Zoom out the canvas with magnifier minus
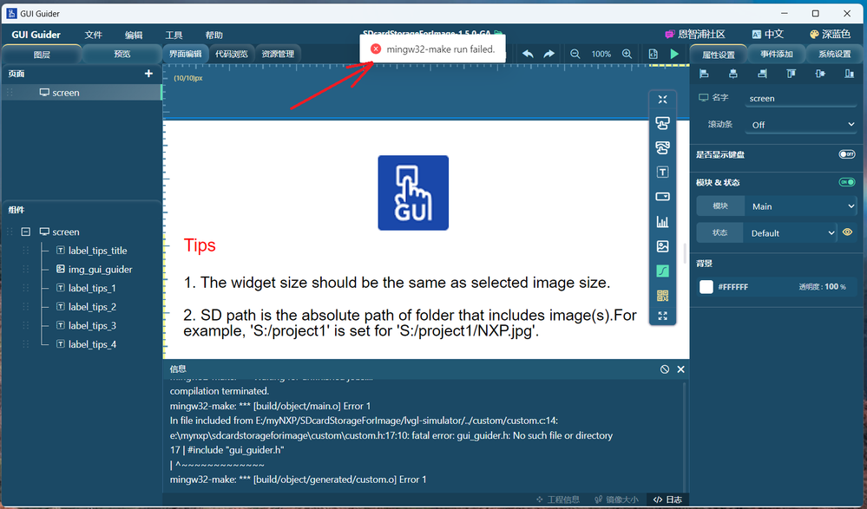 coord(575,54)
